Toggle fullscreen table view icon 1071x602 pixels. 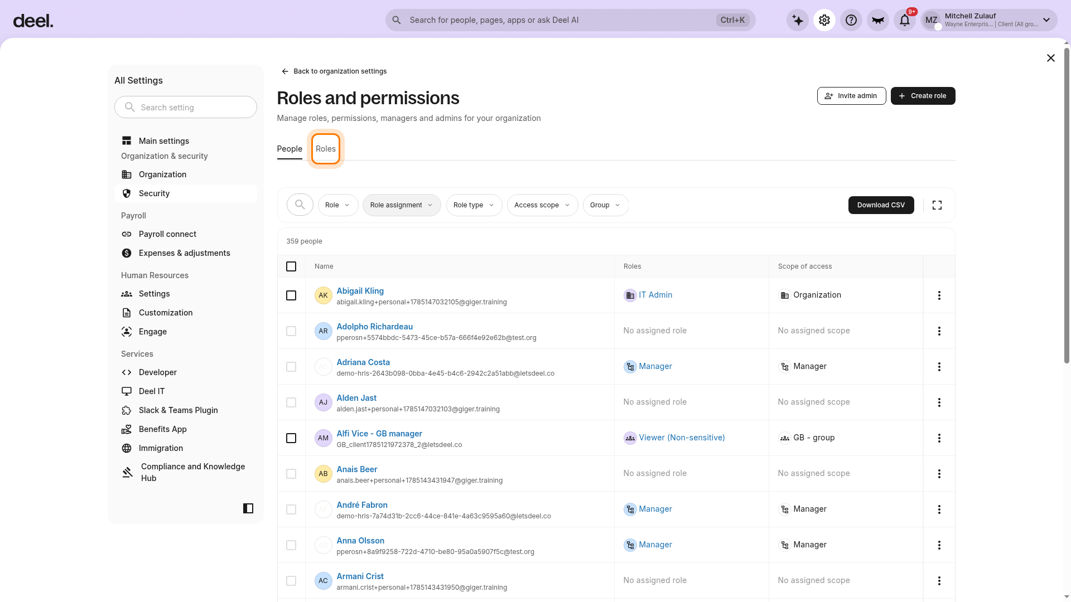click(937, 205)
